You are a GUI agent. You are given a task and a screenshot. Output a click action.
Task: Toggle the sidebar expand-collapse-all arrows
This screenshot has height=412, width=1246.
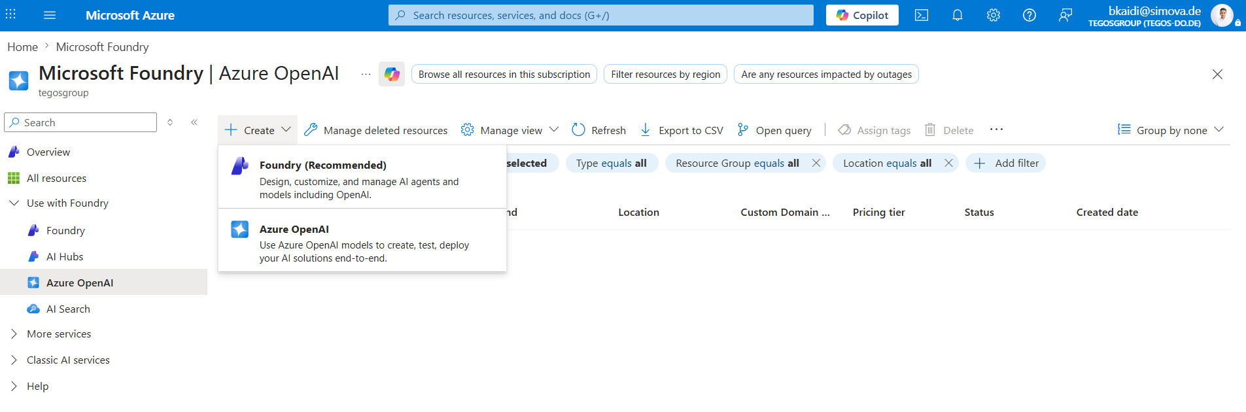[x=170, y=122]
